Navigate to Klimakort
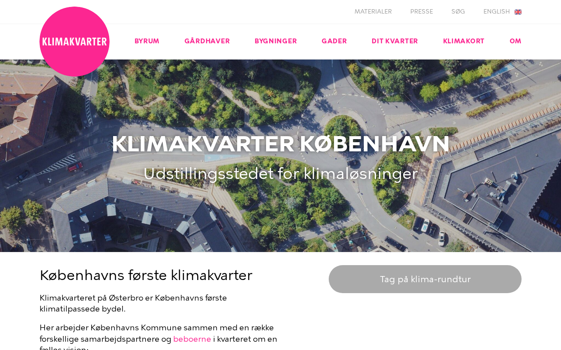 tap(464, 42)
